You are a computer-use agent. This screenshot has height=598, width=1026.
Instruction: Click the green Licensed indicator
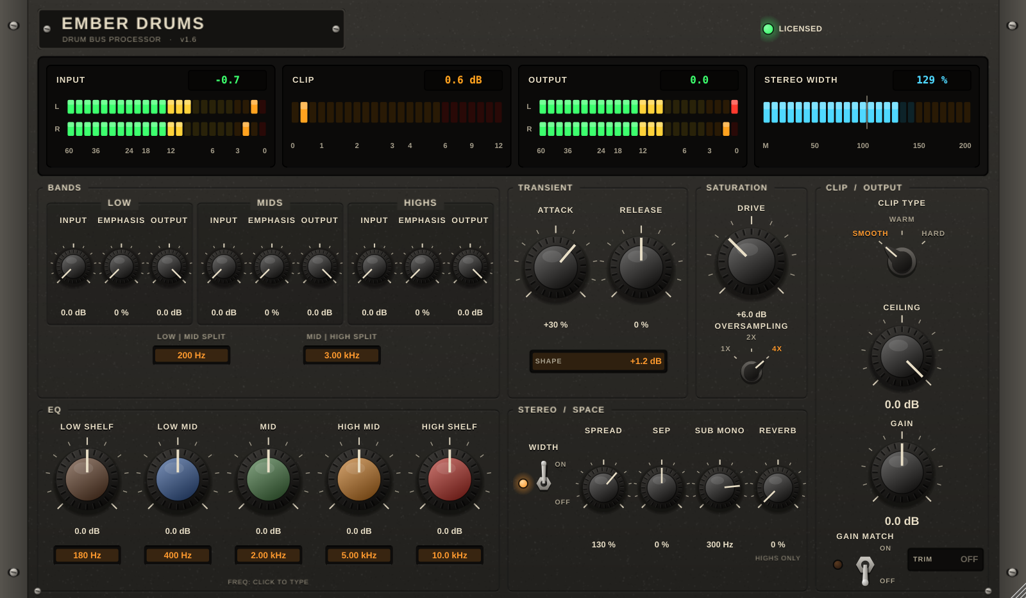768,29
